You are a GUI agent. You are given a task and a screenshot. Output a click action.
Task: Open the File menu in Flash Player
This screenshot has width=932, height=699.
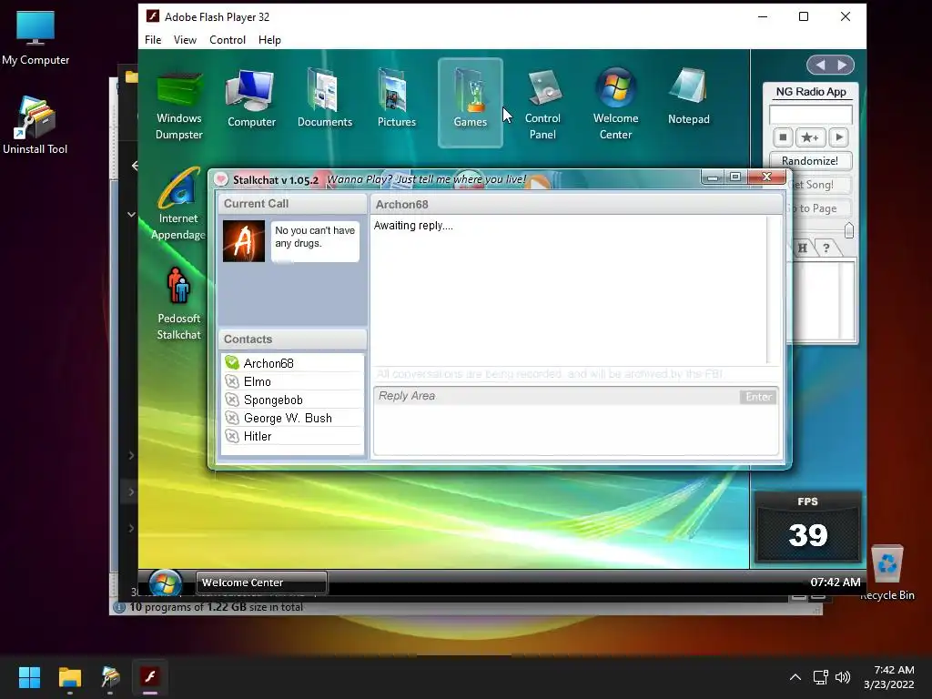[153, 40]
